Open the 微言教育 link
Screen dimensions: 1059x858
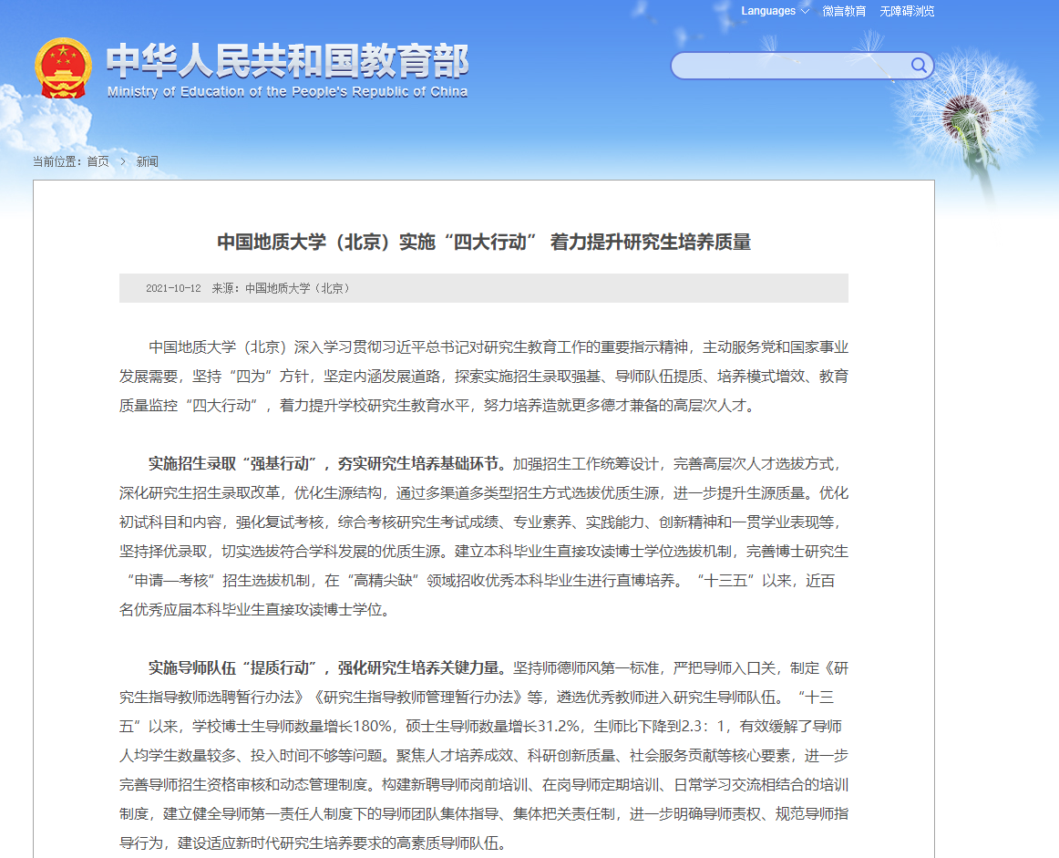click(844, 11)
